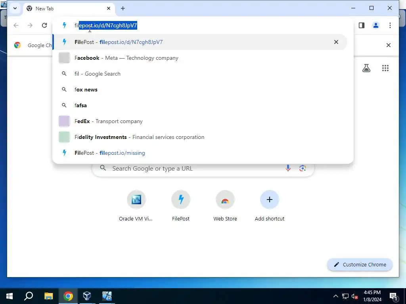Image resolution: width=406 pixels, height=304 pixels.
Task: Click the Add shortcut tile
Action: (x=270, y=206)
